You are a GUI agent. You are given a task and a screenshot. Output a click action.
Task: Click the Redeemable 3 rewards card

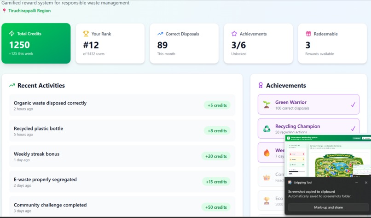(x=332, y=43)
